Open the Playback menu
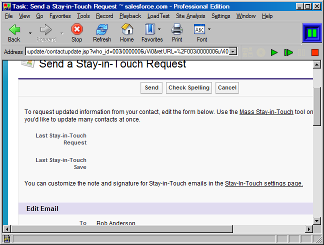This screenshot has width=324, height=245. 130,16
